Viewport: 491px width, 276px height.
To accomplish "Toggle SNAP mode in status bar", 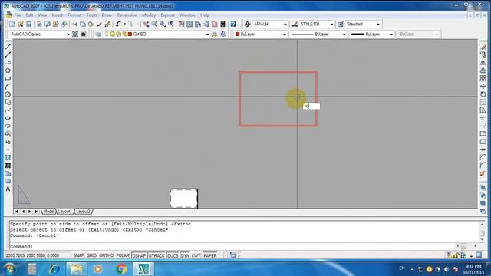I will click(x=78, y=255).
